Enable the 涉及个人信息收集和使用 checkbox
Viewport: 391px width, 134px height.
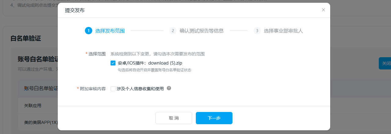point(113,89)
